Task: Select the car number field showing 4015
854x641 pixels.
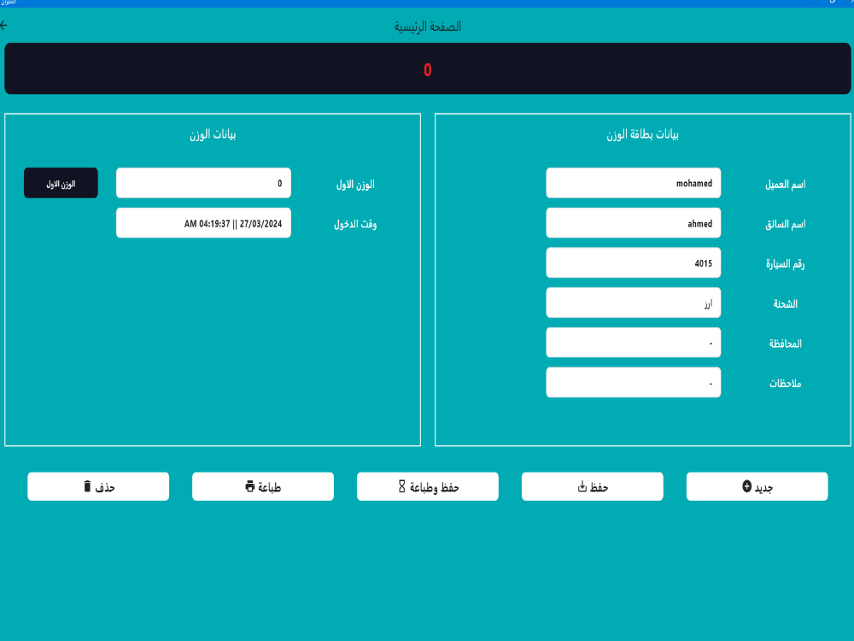Action: (x=633, y=262)
